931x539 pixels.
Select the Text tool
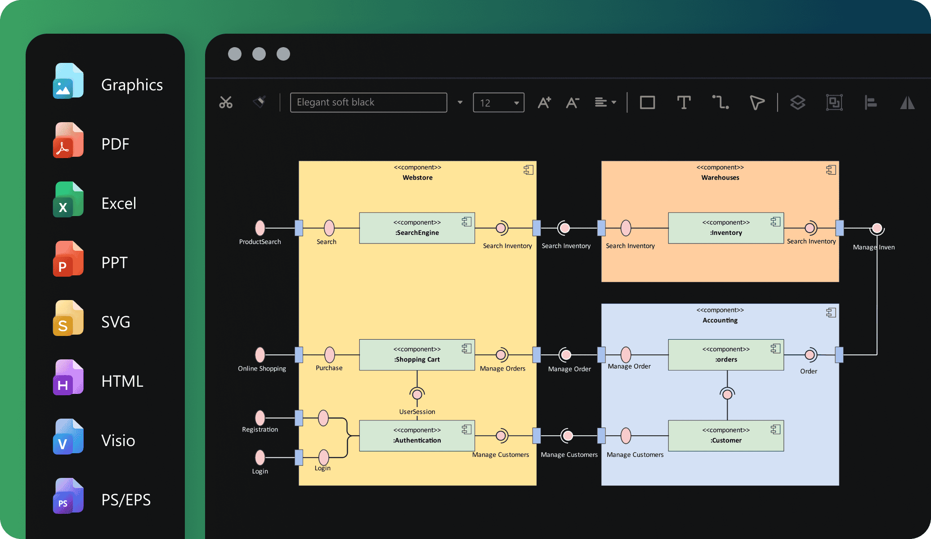(x=684, y=103)
